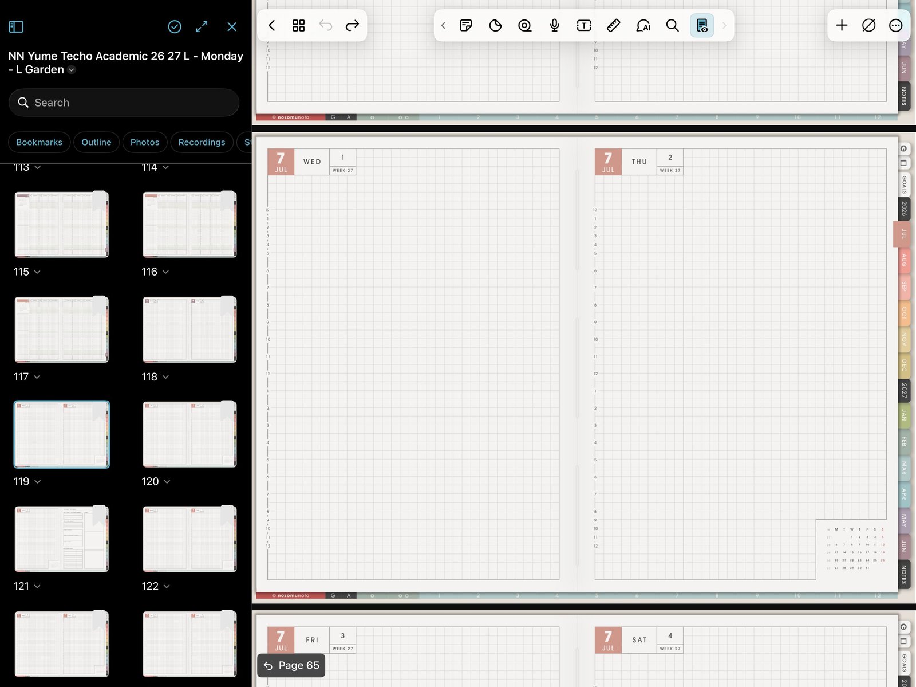The height and width of the screenshot is (687, 916).
Task: Open the page 122 options chevron
Action: point(167,587)
